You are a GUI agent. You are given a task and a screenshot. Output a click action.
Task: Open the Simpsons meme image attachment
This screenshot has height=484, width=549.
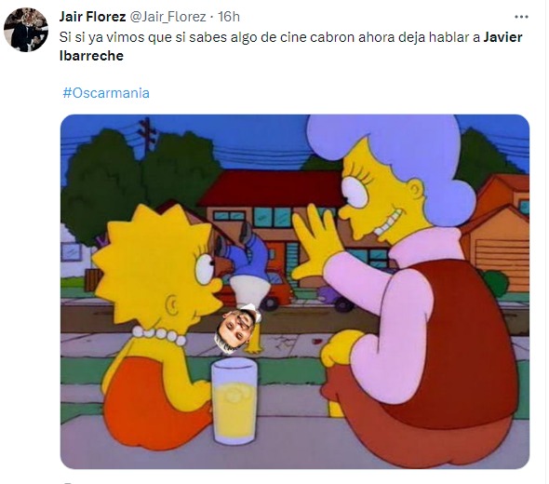295,291
